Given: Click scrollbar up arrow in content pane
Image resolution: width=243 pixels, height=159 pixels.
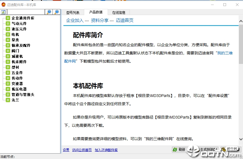Looking at the screenshot, I should point(241,21).
